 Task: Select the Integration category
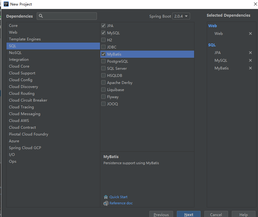[53, 60]
